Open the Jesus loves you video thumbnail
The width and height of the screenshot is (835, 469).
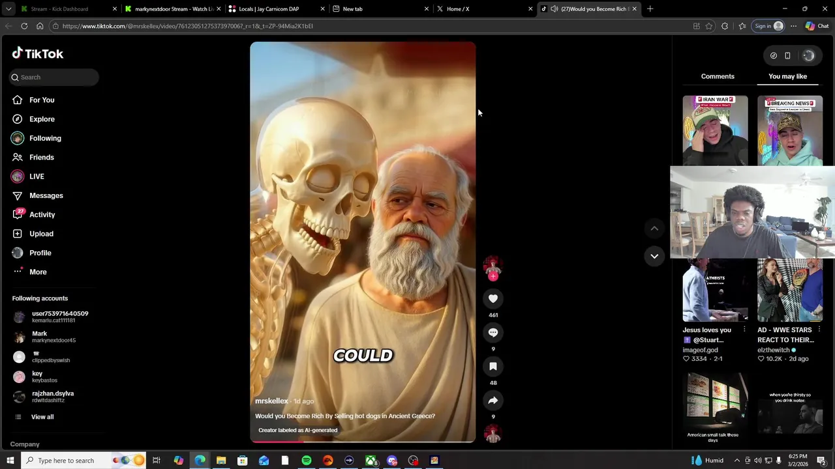tap(715, 290)
